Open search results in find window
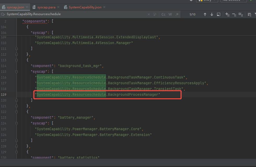Image resolution: width=256 pixels, height=167 pixels. pos(218,14)
